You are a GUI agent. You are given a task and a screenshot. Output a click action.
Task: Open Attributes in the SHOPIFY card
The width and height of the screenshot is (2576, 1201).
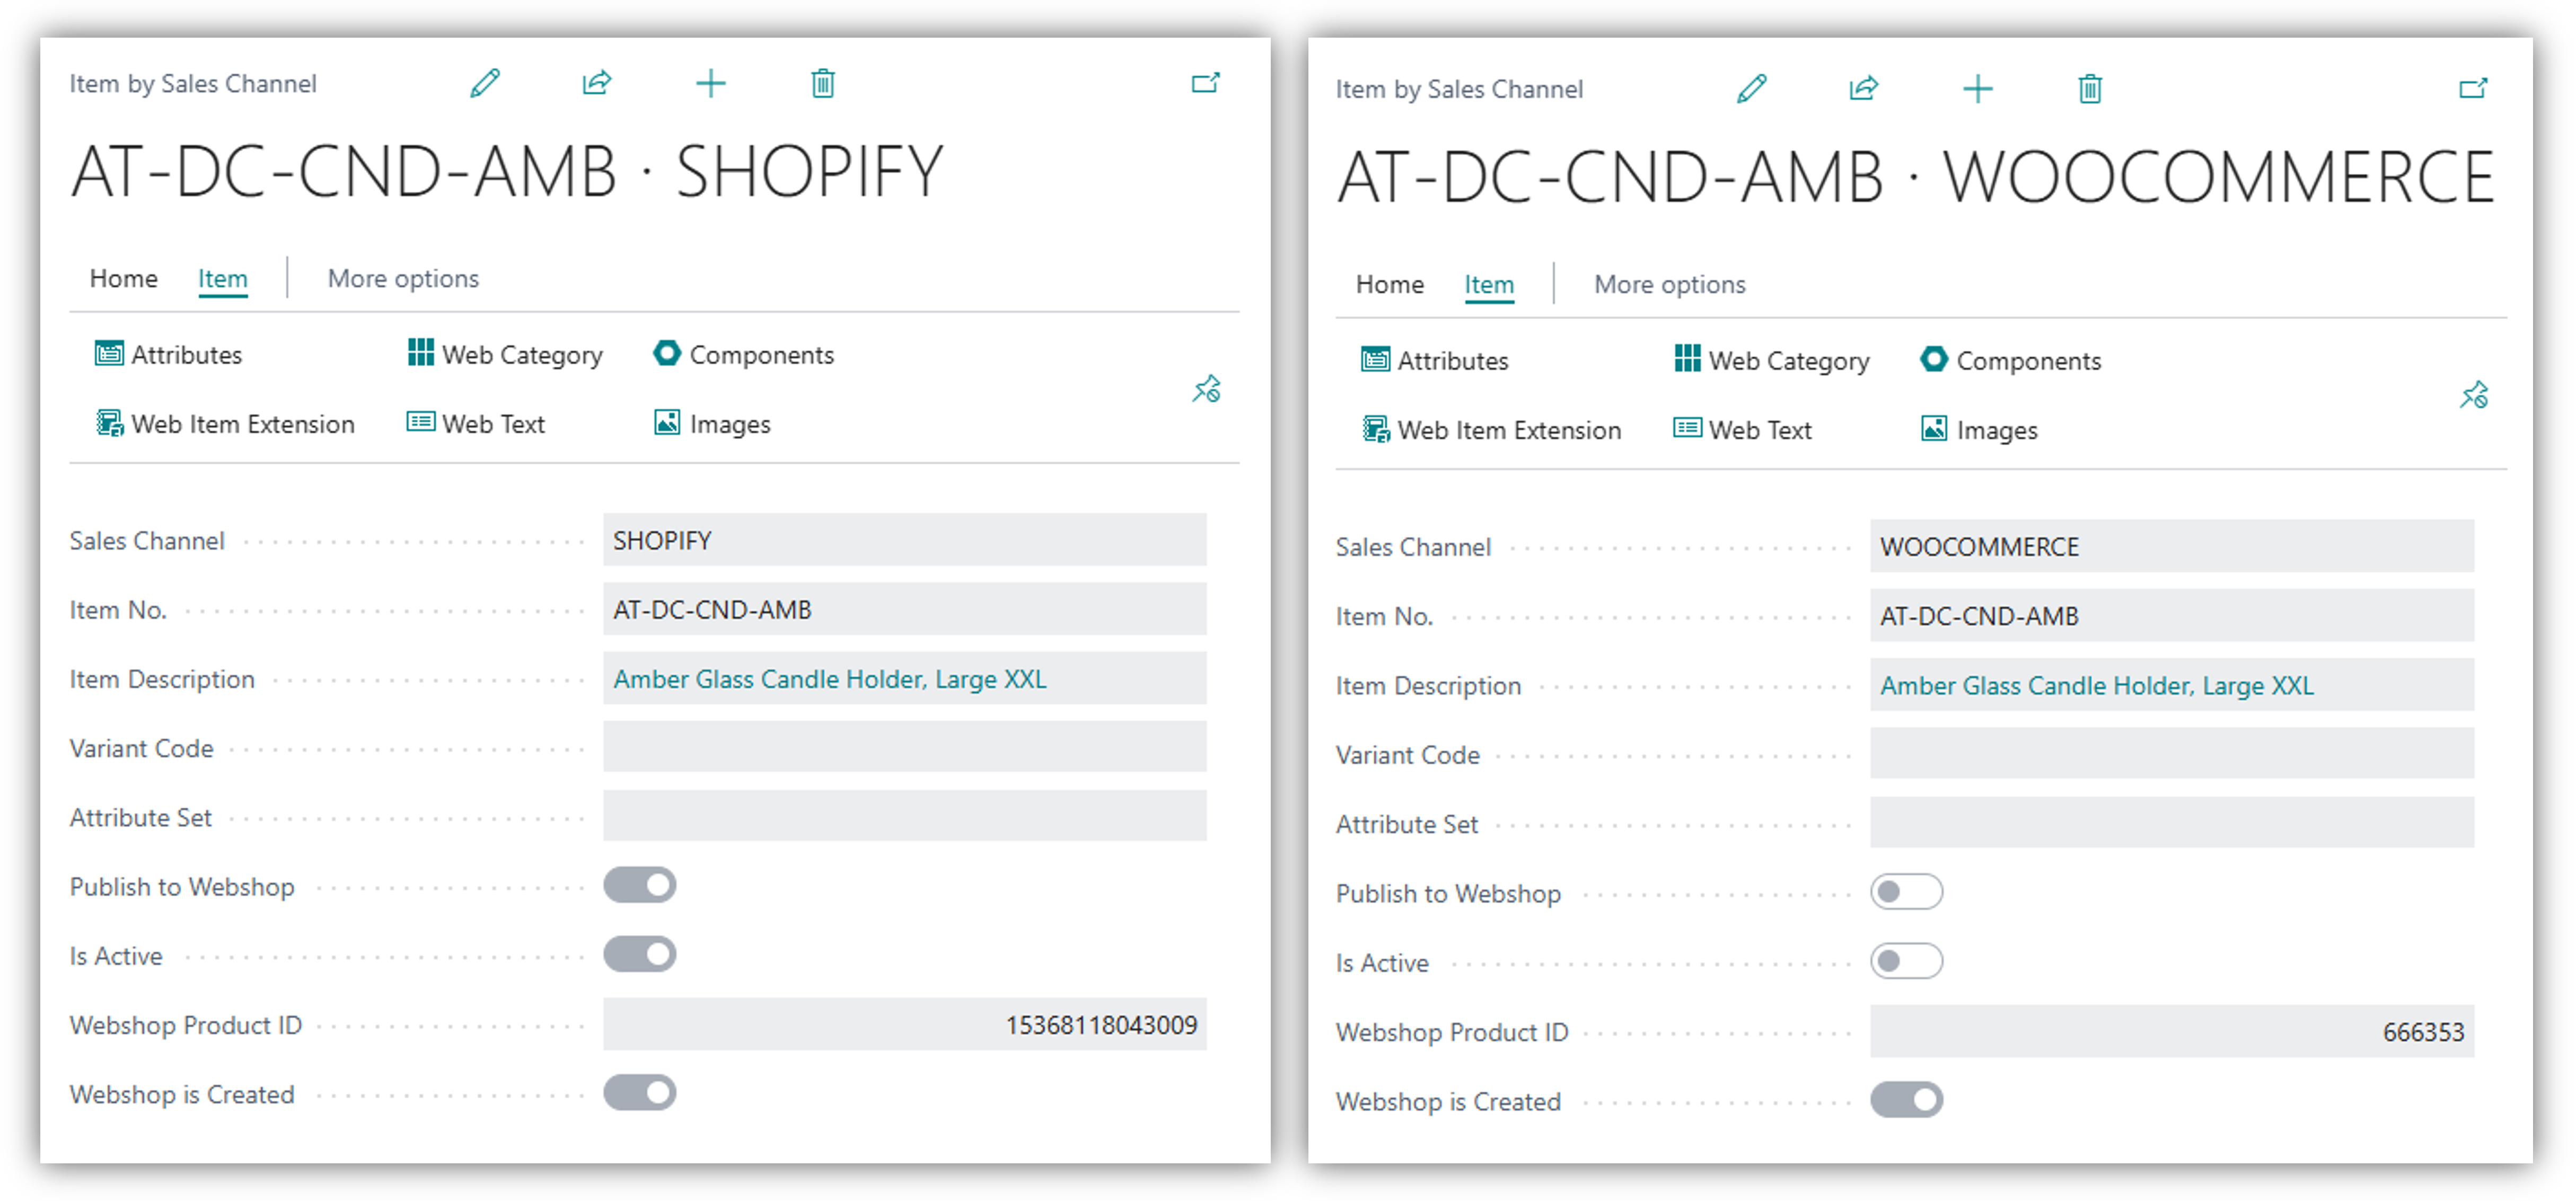tap(168, 355)
